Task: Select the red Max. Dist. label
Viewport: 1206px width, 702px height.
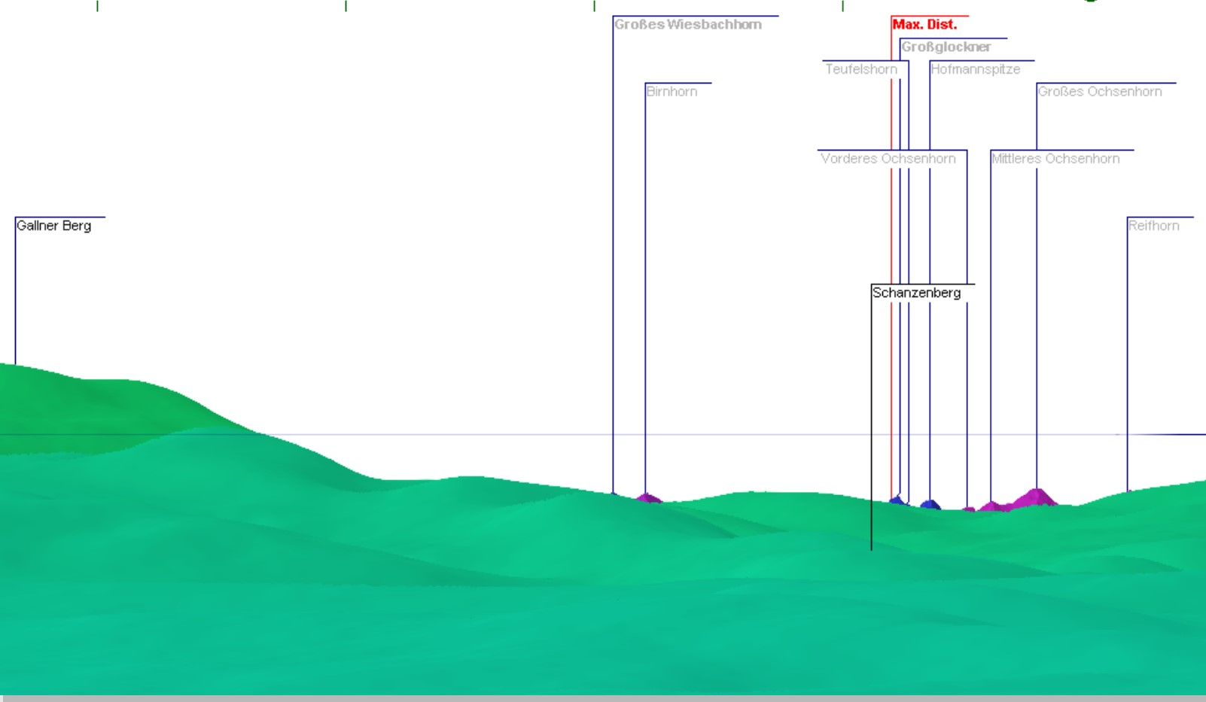Action: click(924, 25)
